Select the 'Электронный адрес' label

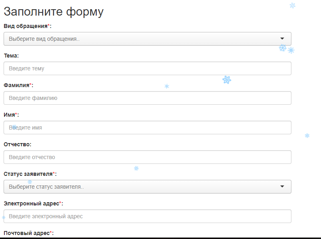(31, 203)
